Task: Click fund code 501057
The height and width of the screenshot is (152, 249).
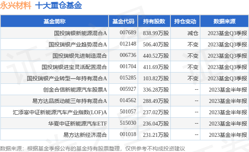Action: pos(128,111)
